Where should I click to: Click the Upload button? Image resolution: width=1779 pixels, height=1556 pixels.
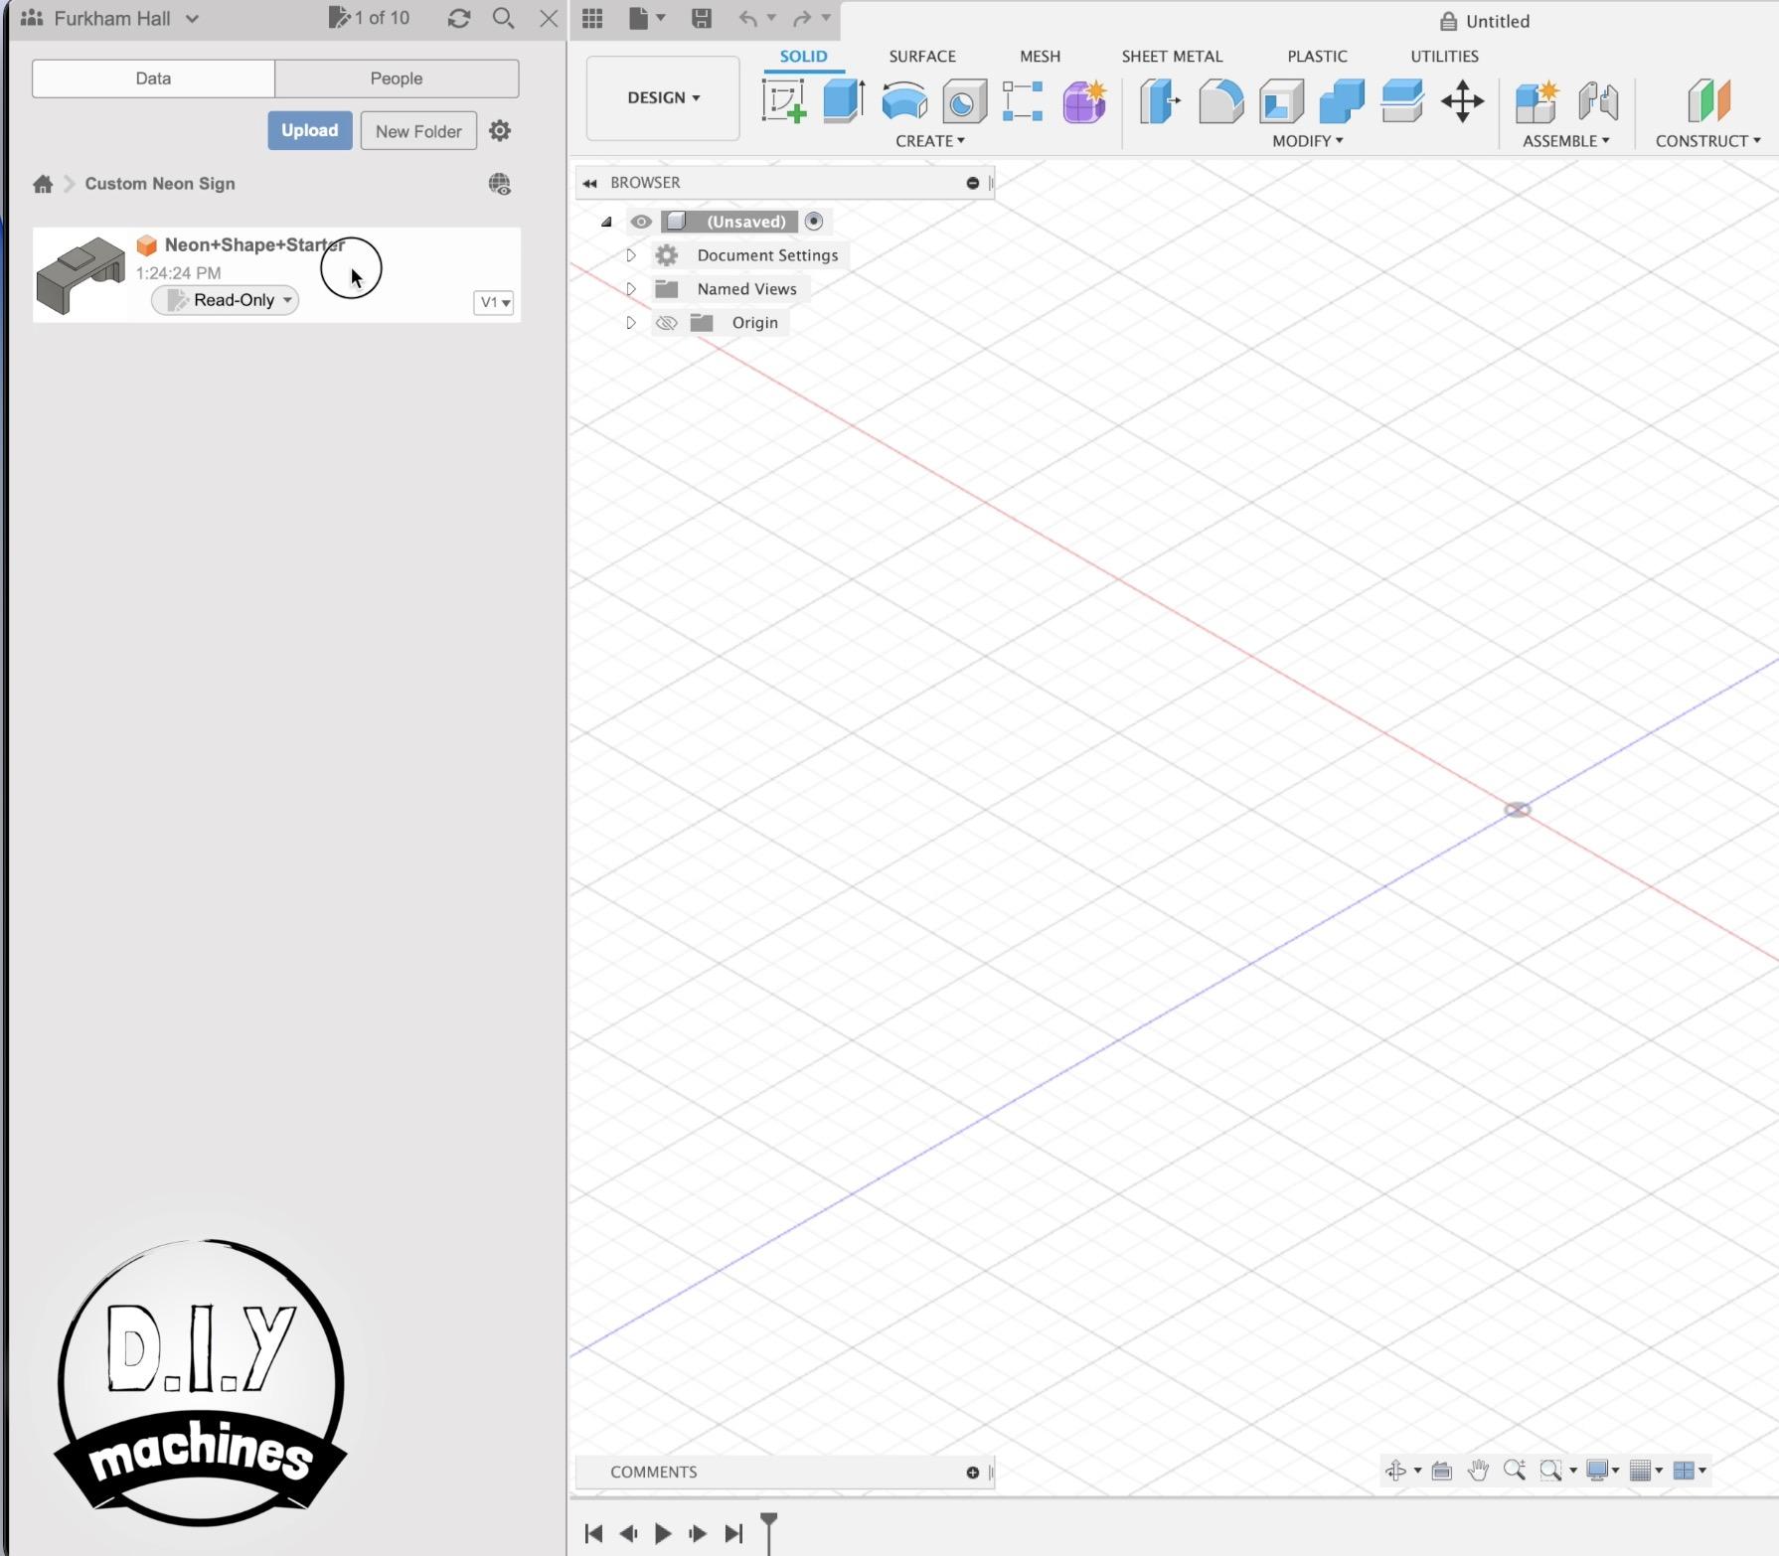click(309, 129)
